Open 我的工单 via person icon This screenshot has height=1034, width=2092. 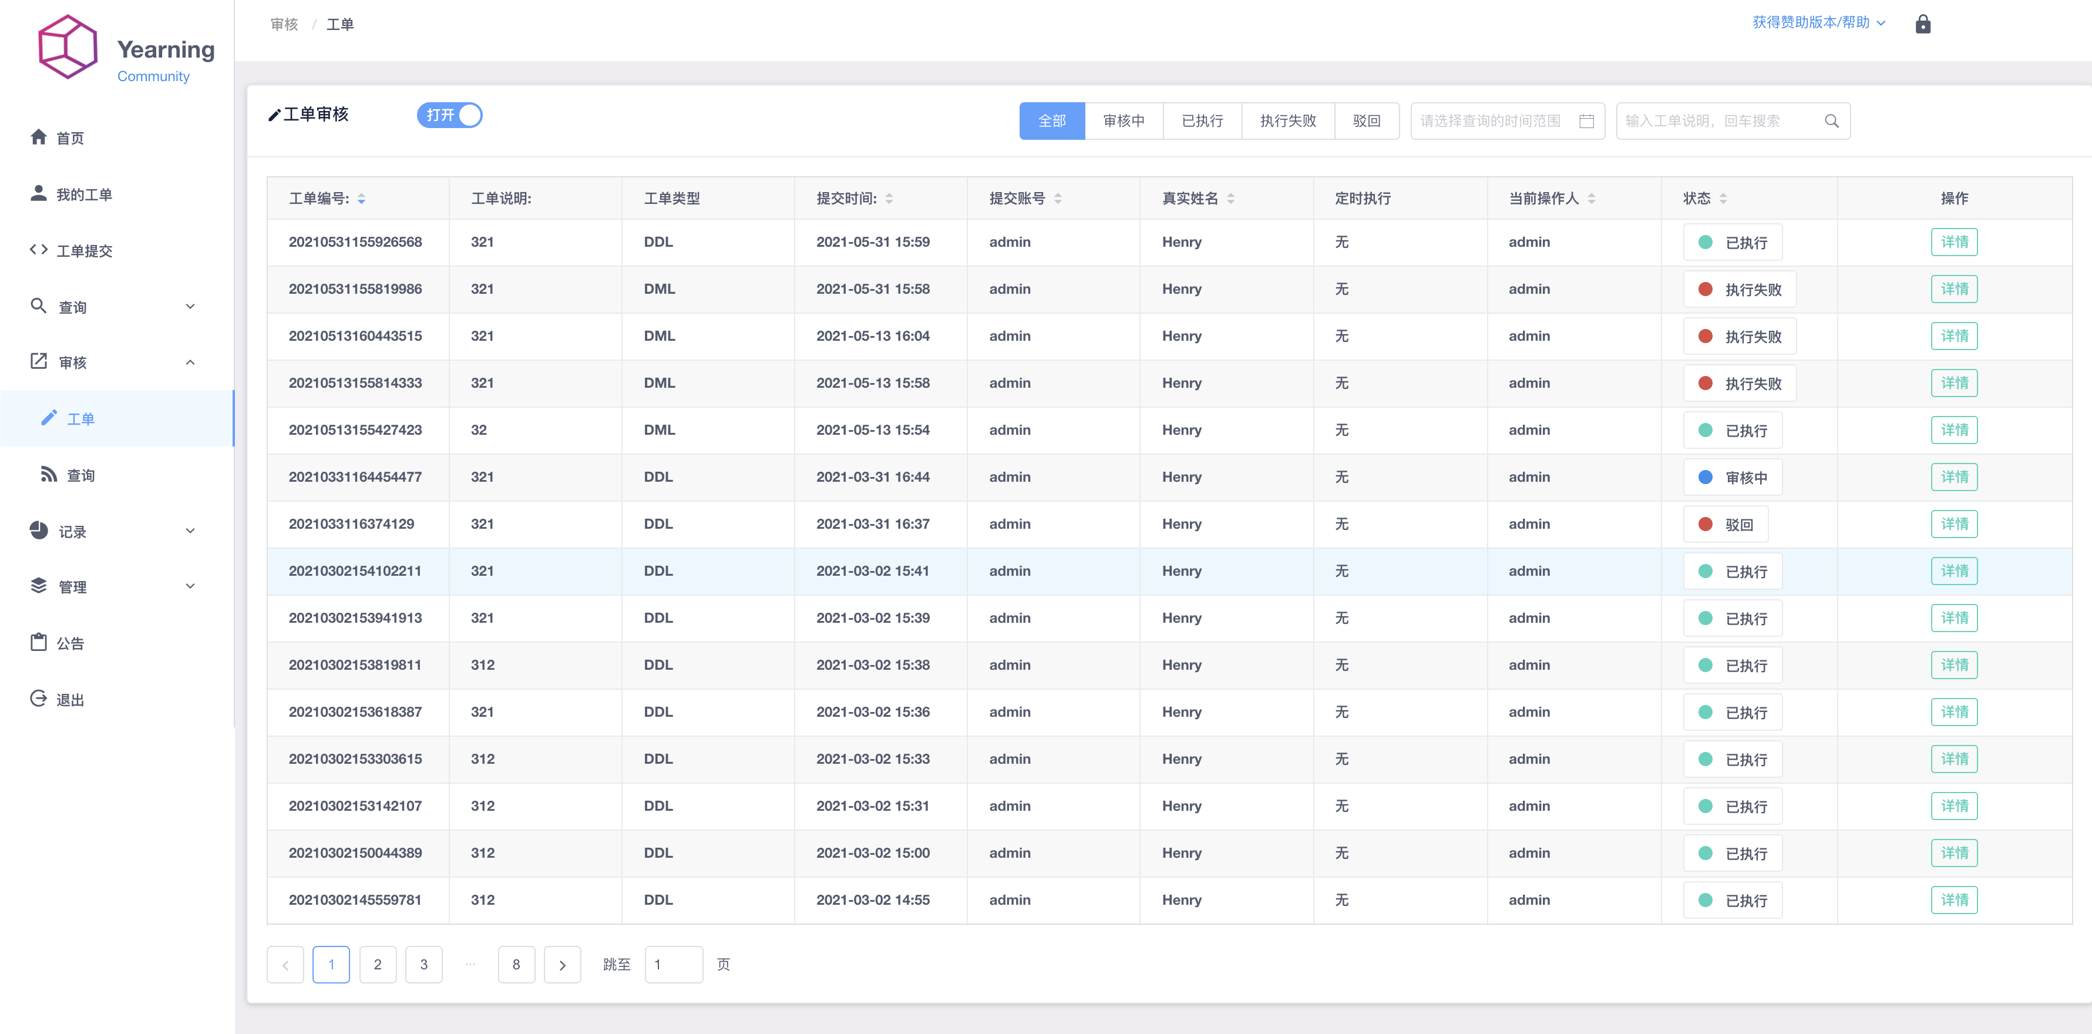(38, 193)
